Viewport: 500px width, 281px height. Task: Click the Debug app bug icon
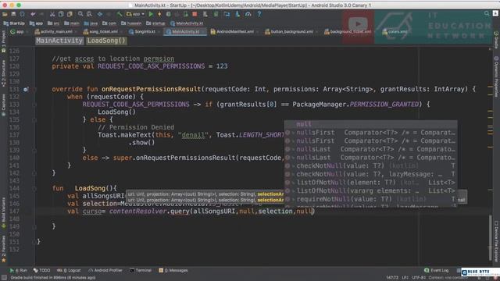[x=168, y=14]
